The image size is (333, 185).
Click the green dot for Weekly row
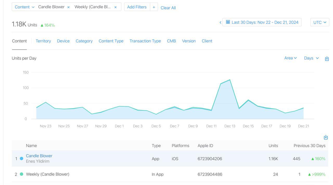point(22,174)
